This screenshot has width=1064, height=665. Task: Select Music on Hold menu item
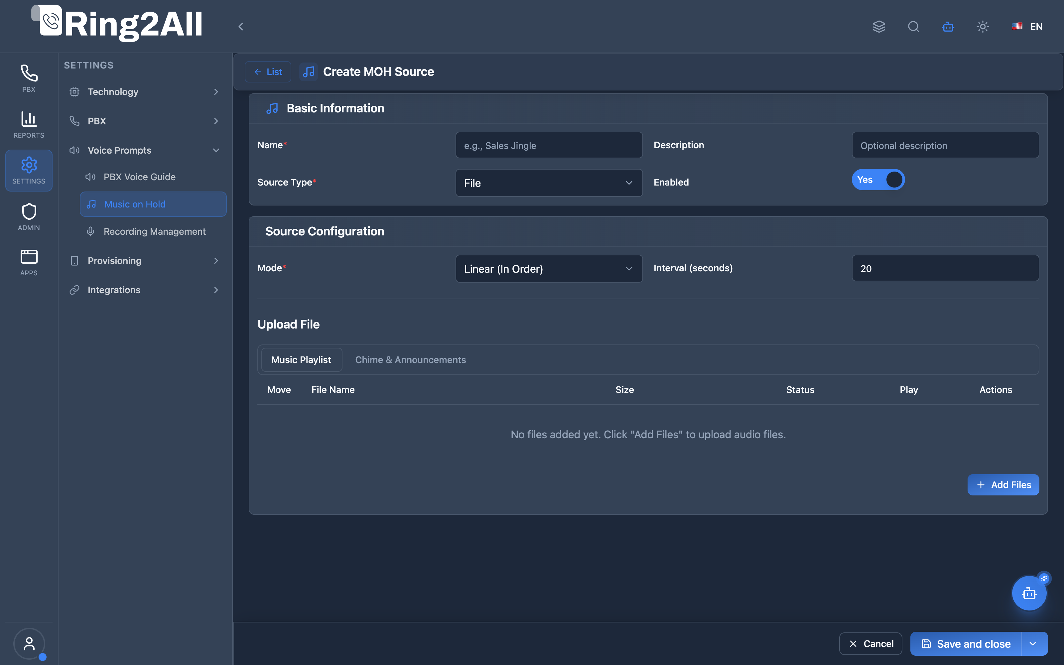pyautogui.click(x=153, y=204)
